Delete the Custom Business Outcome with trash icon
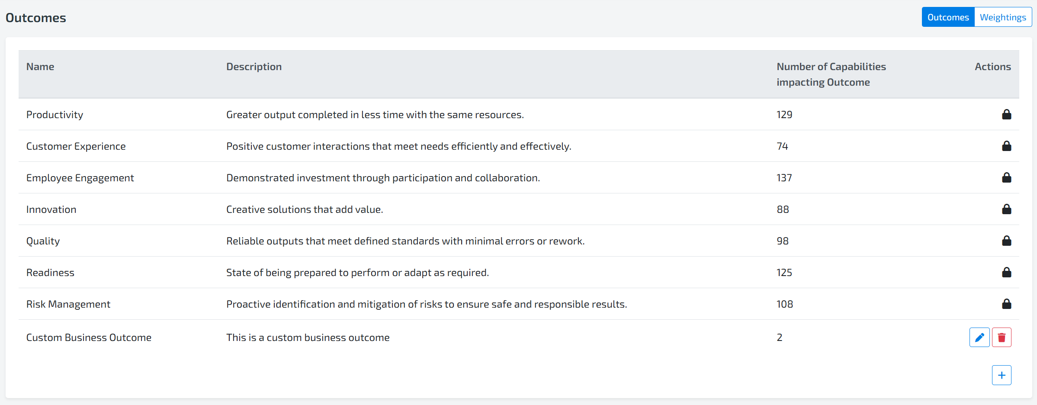Screen dimensions: 1037x405 point(1002,337)
